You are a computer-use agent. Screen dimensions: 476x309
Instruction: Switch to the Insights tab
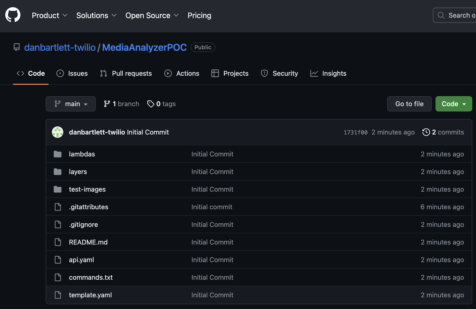tap(328, 73)
